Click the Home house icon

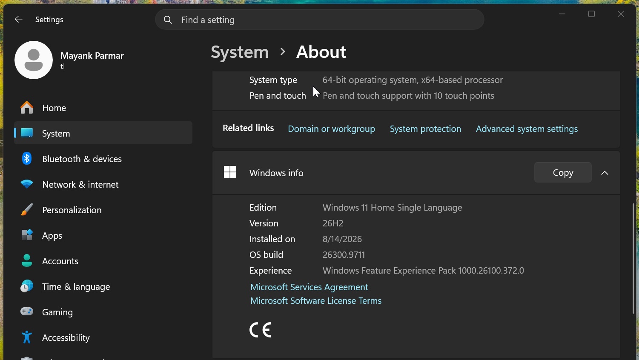pyautogui.click(x=27, y=108)
